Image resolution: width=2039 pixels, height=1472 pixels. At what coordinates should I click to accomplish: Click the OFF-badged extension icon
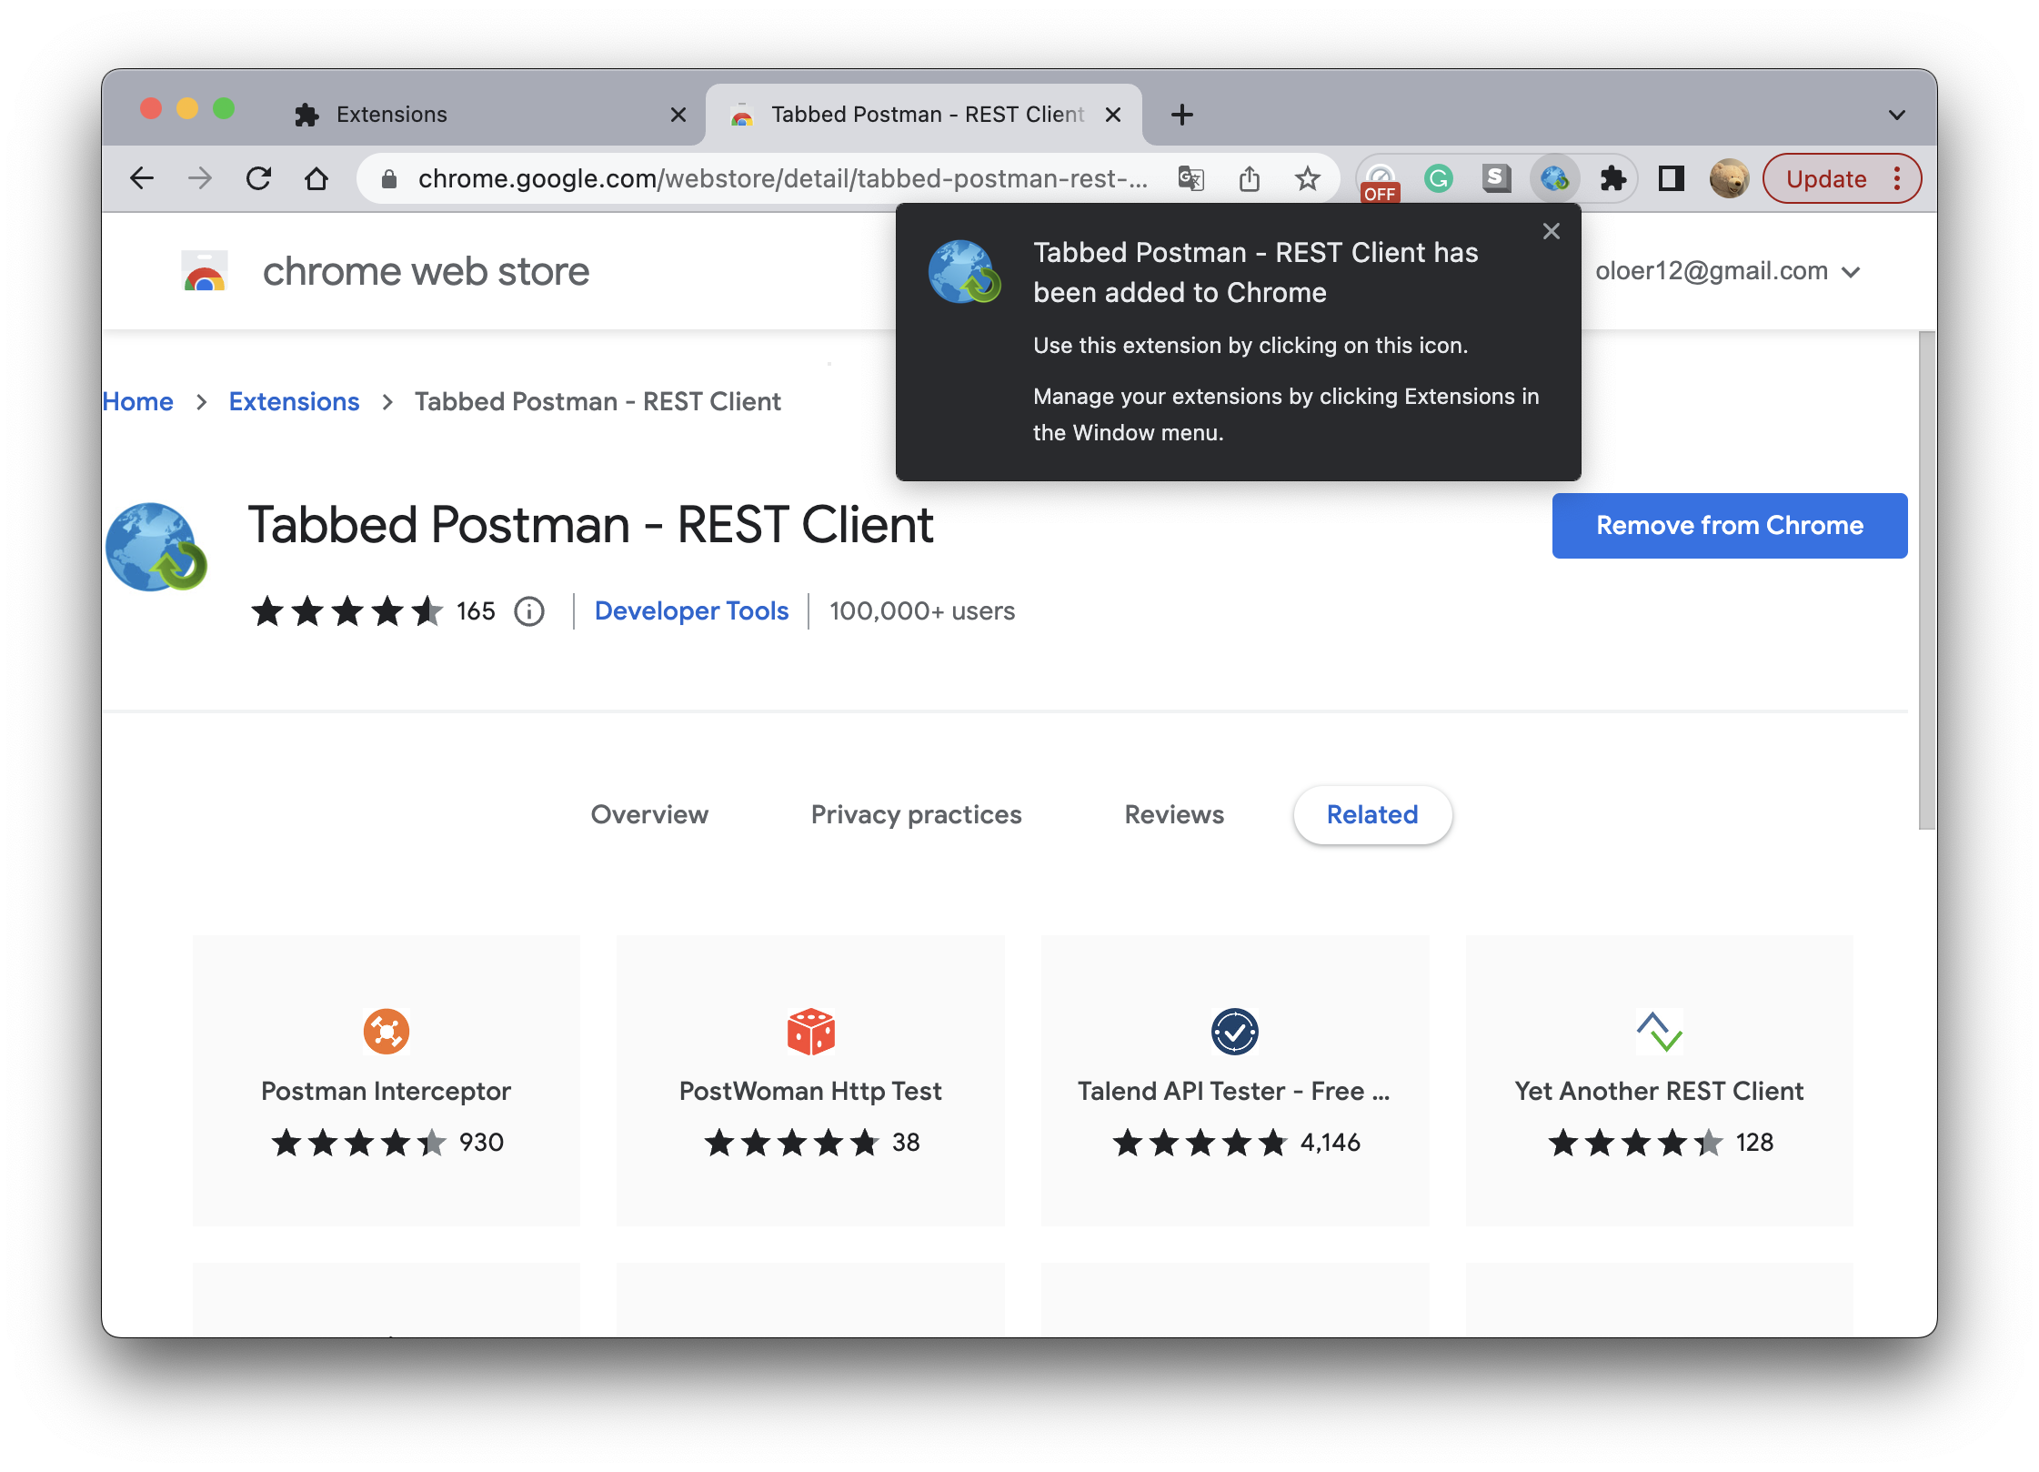click(x=1380, y=180)
